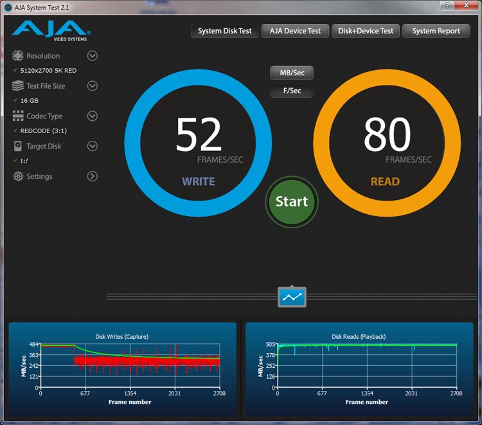Click the Disk Writes (Capture) title
The width and height of the screenshot is (482, 425).
(121, 336)
